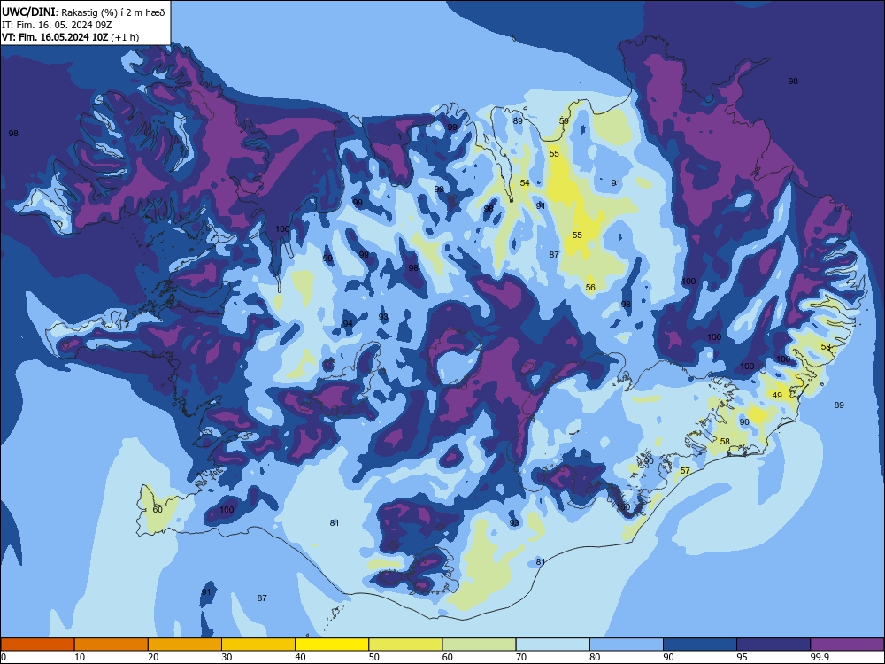Click the legend tick label 30

point(227,657)
